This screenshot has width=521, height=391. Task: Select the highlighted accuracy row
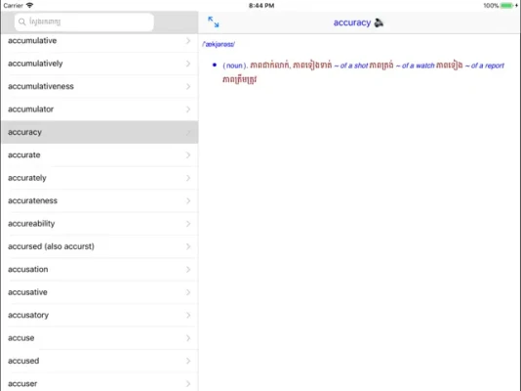(100, 132)
